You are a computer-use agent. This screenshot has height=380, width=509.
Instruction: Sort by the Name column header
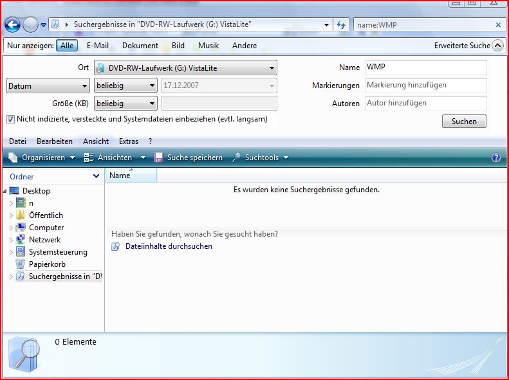131,176
